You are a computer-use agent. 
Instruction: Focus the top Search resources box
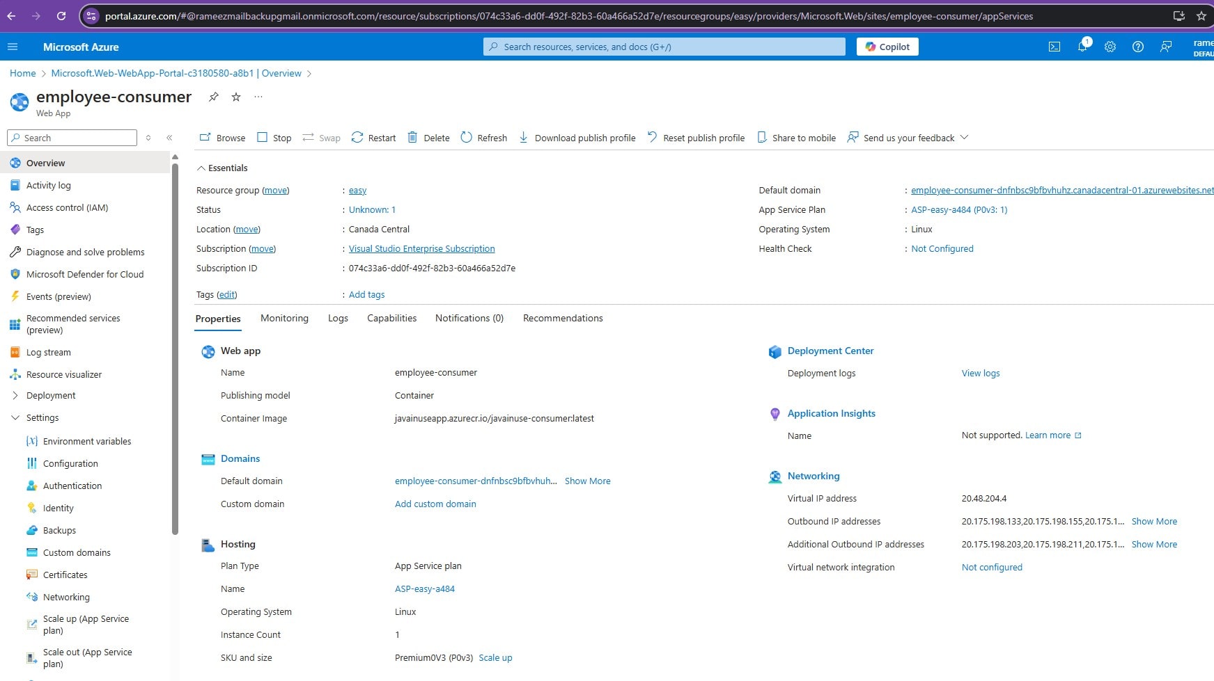pos(664,47)
